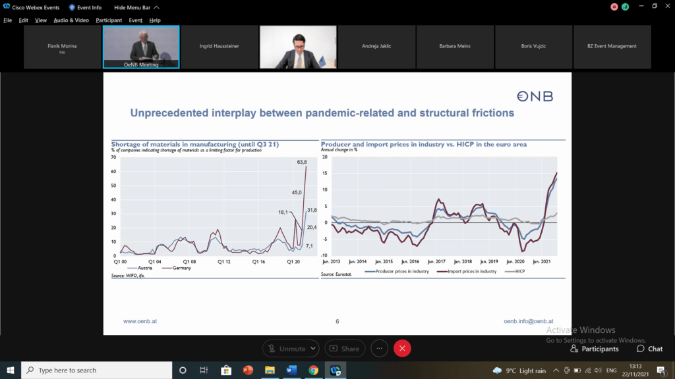The width and height of the screenshot is (675, 379).
Task: Click the OeNB logo on the slide
Action: pos(535,96)
